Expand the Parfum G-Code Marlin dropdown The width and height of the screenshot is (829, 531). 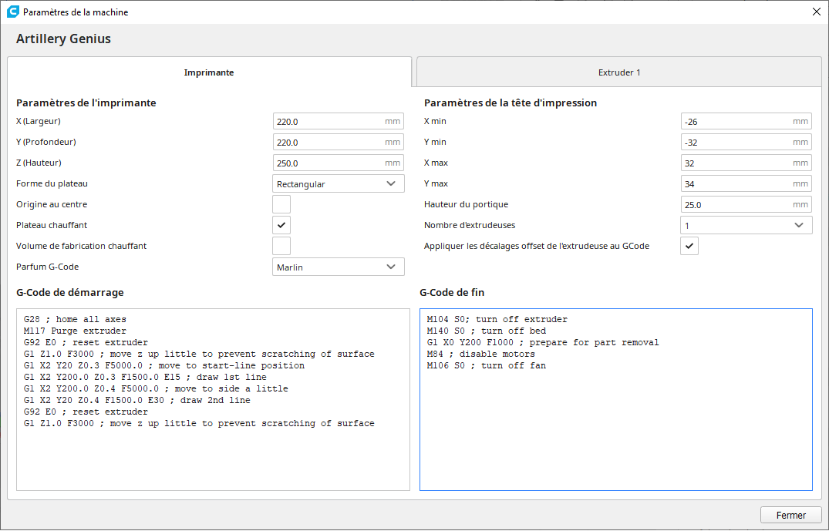click(339, 267)
